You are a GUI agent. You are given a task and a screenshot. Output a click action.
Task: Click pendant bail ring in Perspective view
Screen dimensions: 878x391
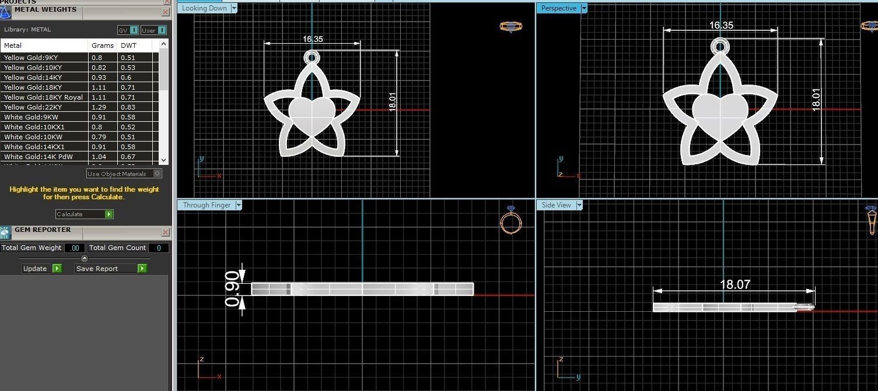(719, 47)
